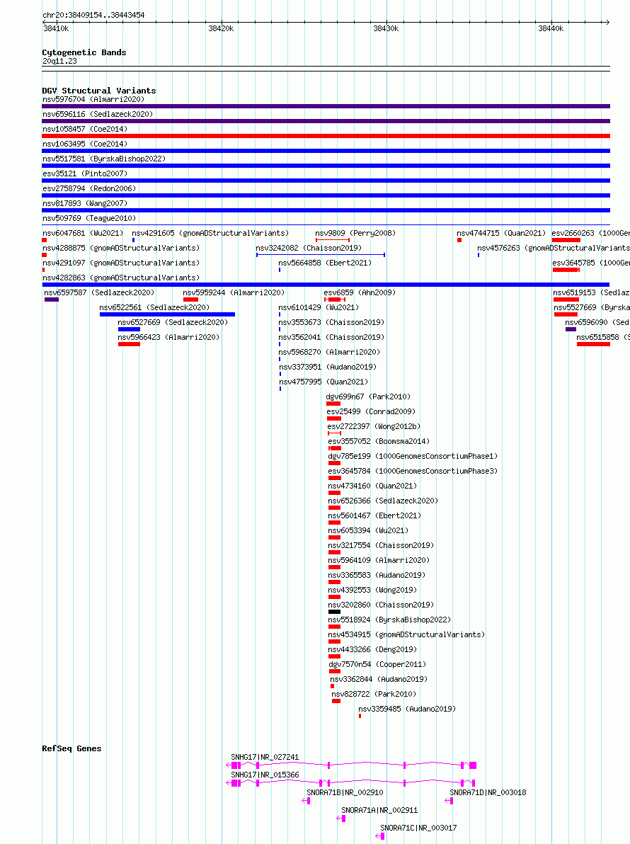This screenshot has height=844, width=630.
Task: Click the esv6859 (Ahn2009) label
Action: (360, 293)
